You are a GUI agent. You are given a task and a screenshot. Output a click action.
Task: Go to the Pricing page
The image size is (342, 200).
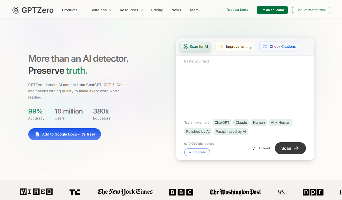pyautogui.click(x=157, y=10)
